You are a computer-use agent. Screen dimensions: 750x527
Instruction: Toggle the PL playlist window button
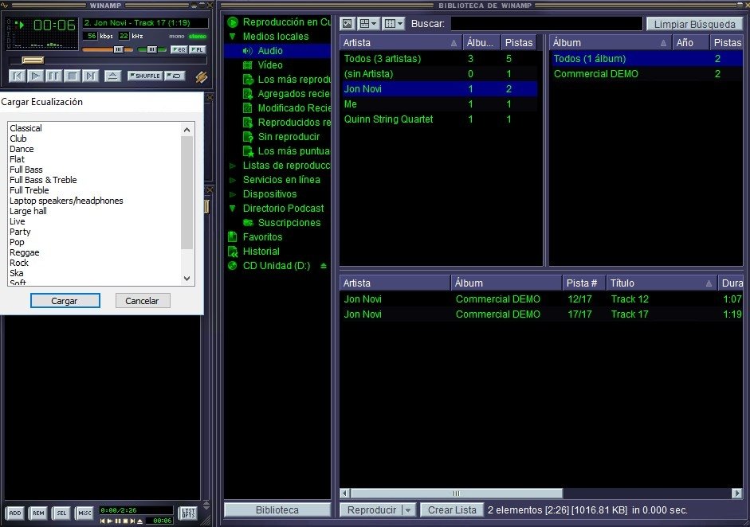point(198,49)
